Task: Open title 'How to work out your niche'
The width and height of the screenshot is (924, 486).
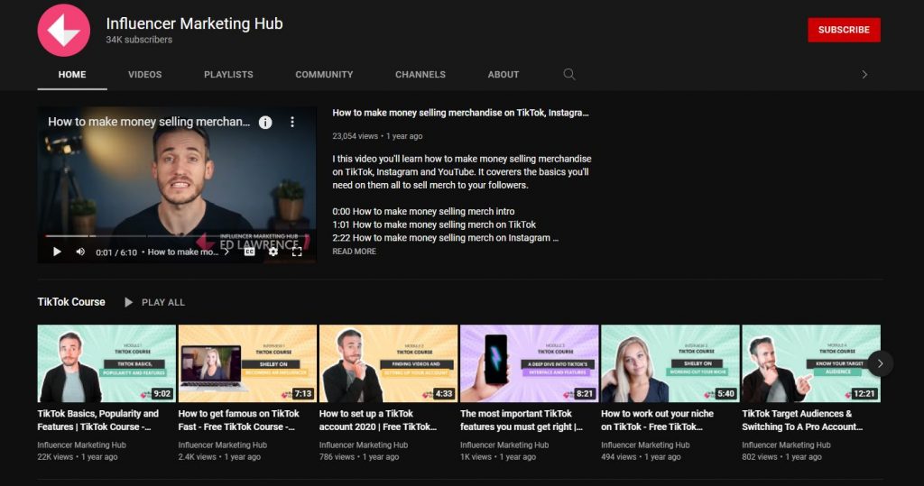Action: coord(657,420)
